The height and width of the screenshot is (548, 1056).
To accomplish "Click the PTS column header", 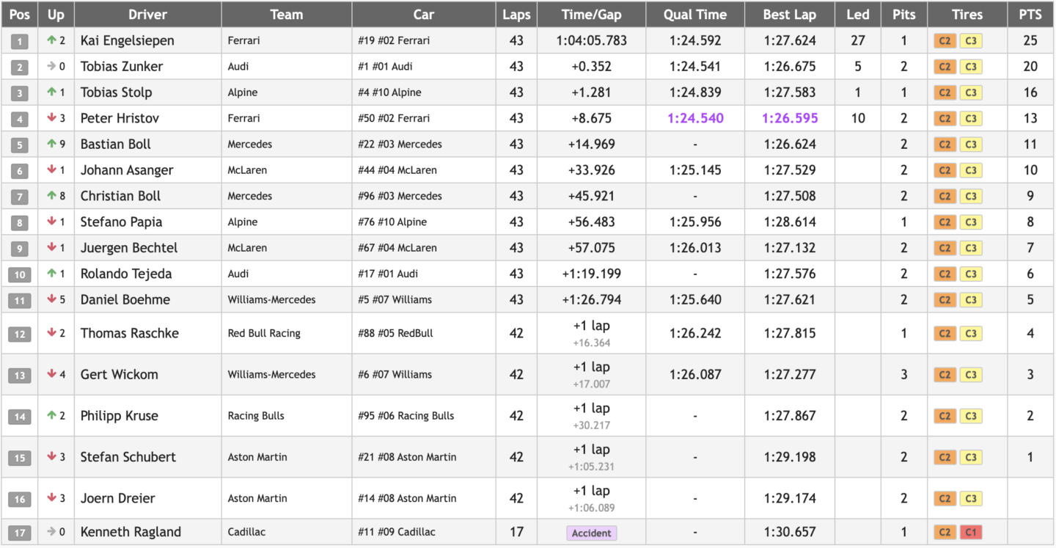I will point(1030,15).
